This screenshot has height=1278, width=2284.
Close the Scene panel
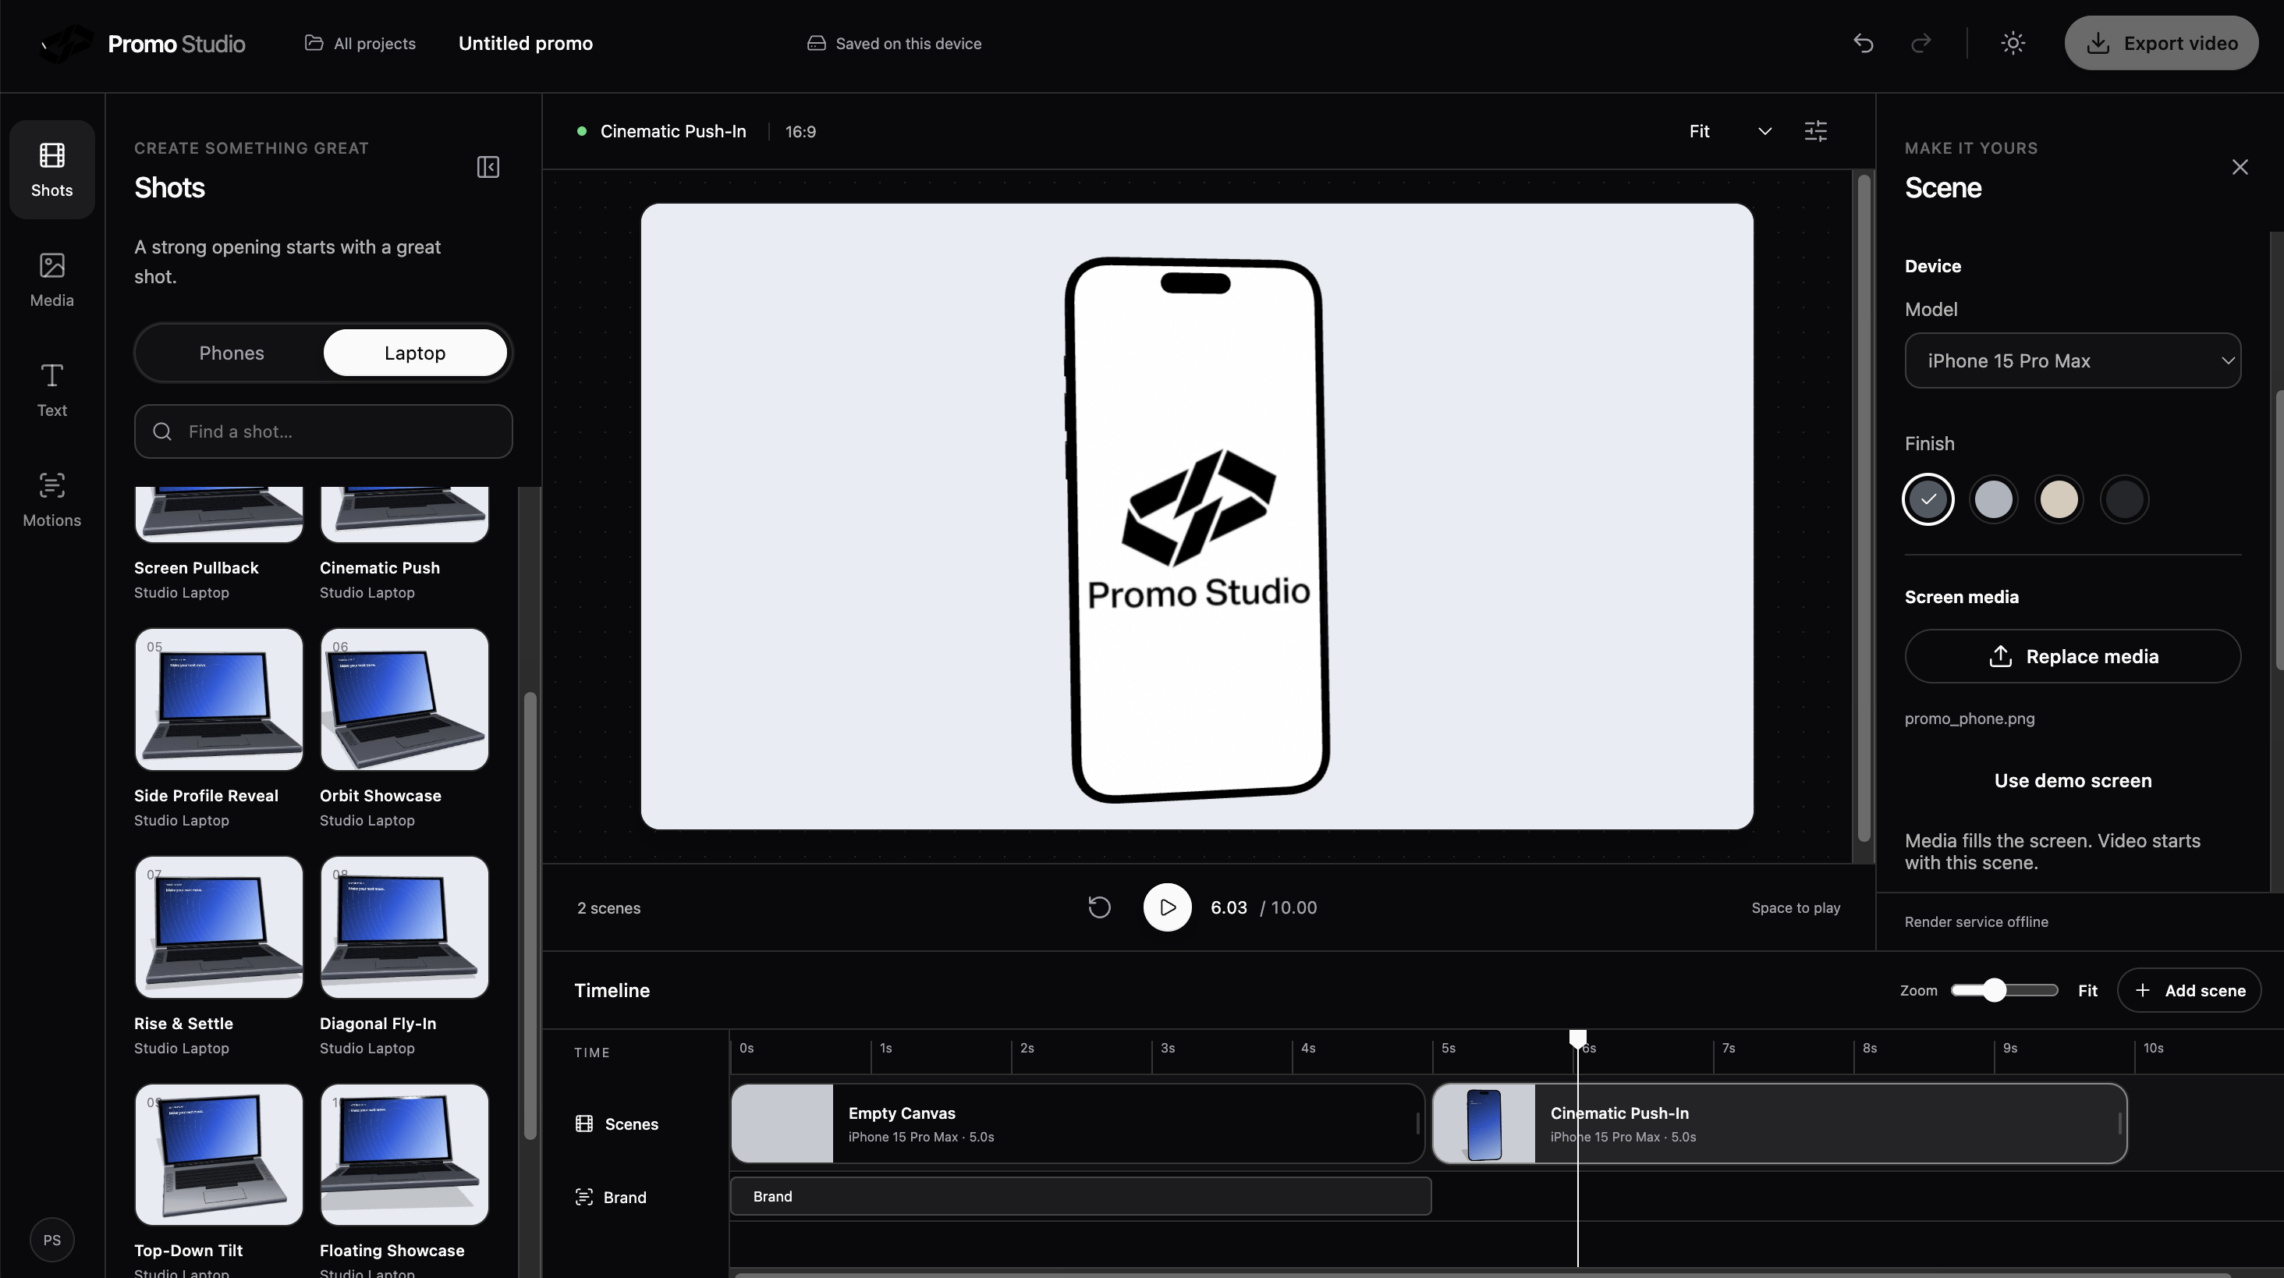[x=2240, y=167]
